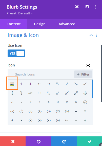Open the Advanced tab
102x146 pixels.
click(x=67, y=24)
